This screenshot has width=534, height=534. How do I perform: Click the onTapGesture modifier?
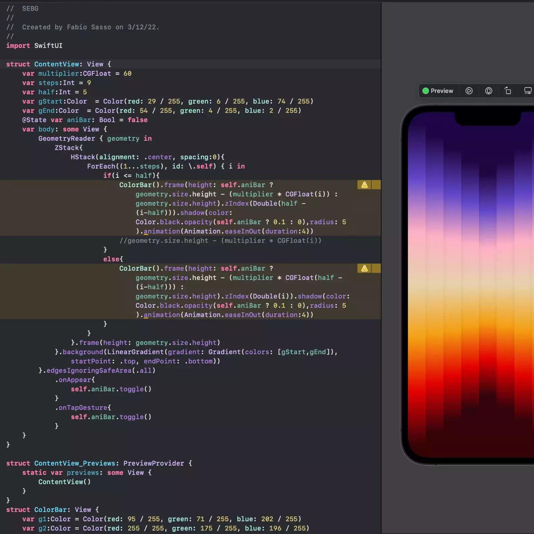point(82,408)
